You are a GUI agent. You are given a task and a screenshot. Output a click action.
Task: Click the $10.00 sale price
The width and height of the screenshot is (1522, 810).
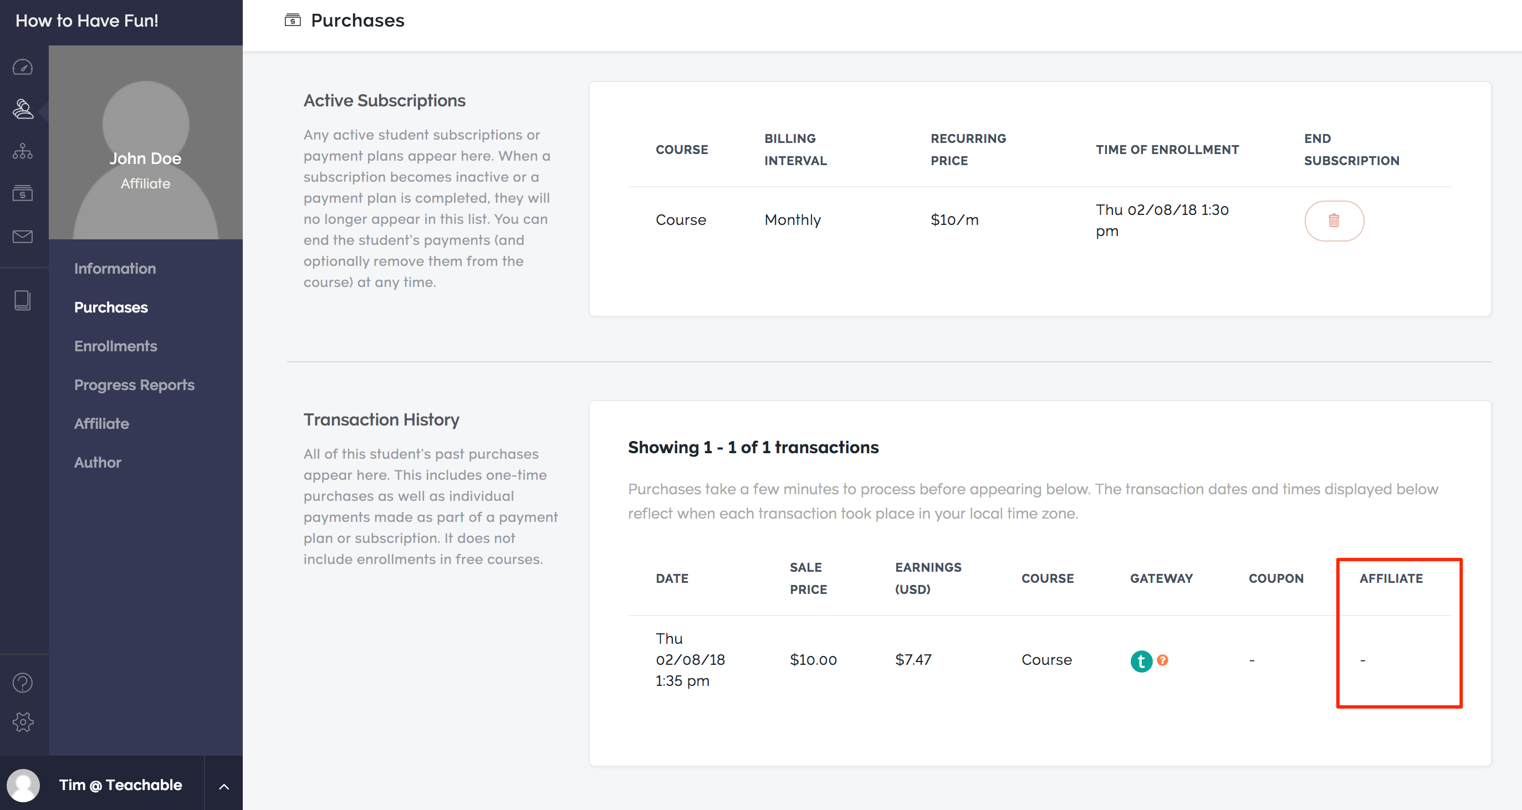(813, 659)
